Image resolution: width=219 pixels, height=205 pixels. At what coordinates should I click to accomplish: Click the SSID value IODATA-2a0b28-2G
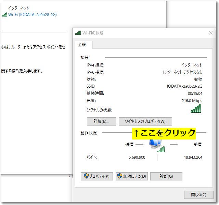(184, 86)
